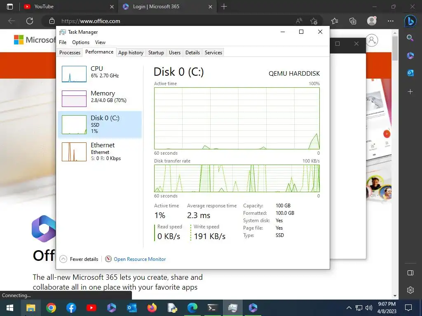This screenshot has width=422, height=316.
Task: Open the Processes tab
Action: pyautogui.click(x=70, y=53)
